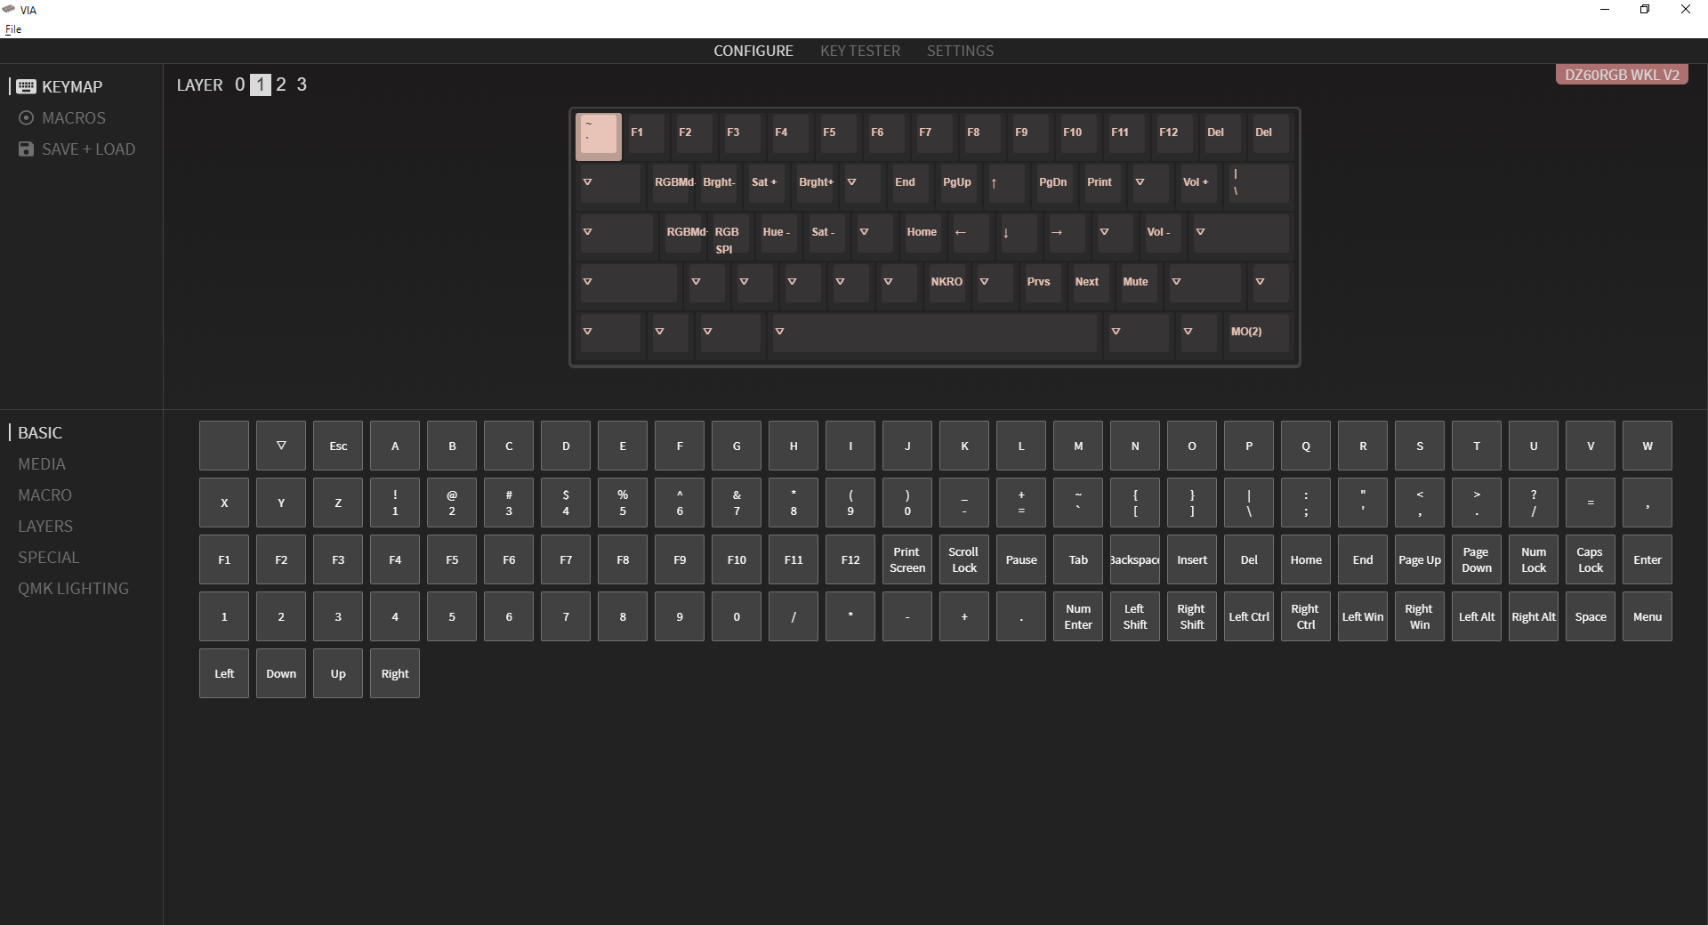The width and height of the screenshot is (1708, 925).
Task: Select the right arrow key on keyboard layout
Action: click(x=1067, y=233)
